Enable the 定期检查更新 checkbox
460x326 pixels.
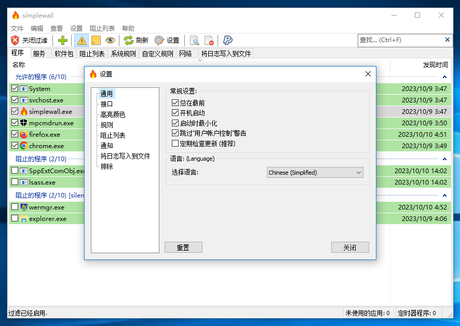175,143
